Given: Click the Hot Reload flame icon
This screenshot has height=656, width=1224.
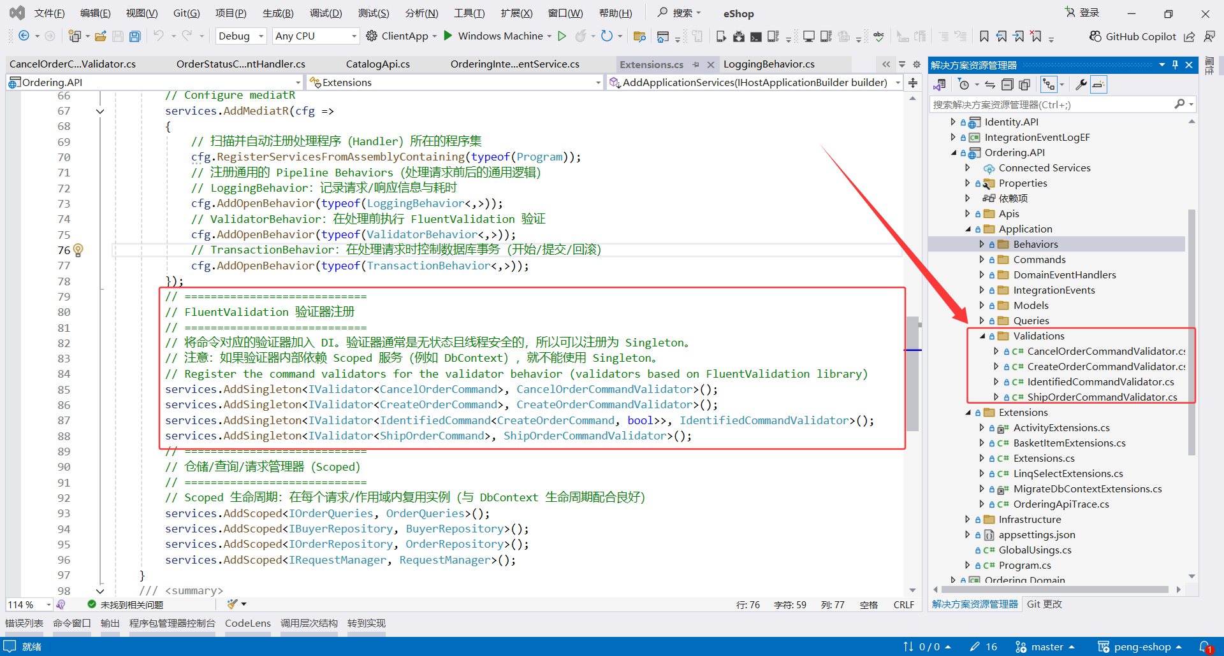Looking at the screenshot, I should 581,36.
